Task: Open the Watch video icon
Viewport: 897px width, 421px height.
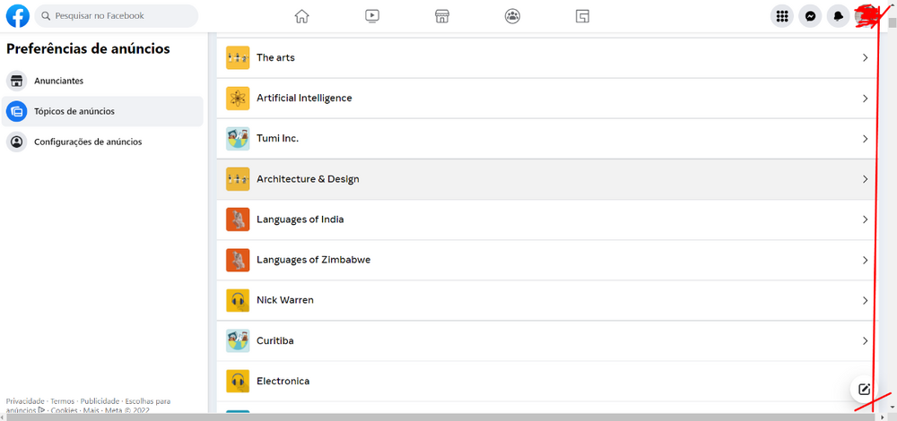Action: coord(372,16)
